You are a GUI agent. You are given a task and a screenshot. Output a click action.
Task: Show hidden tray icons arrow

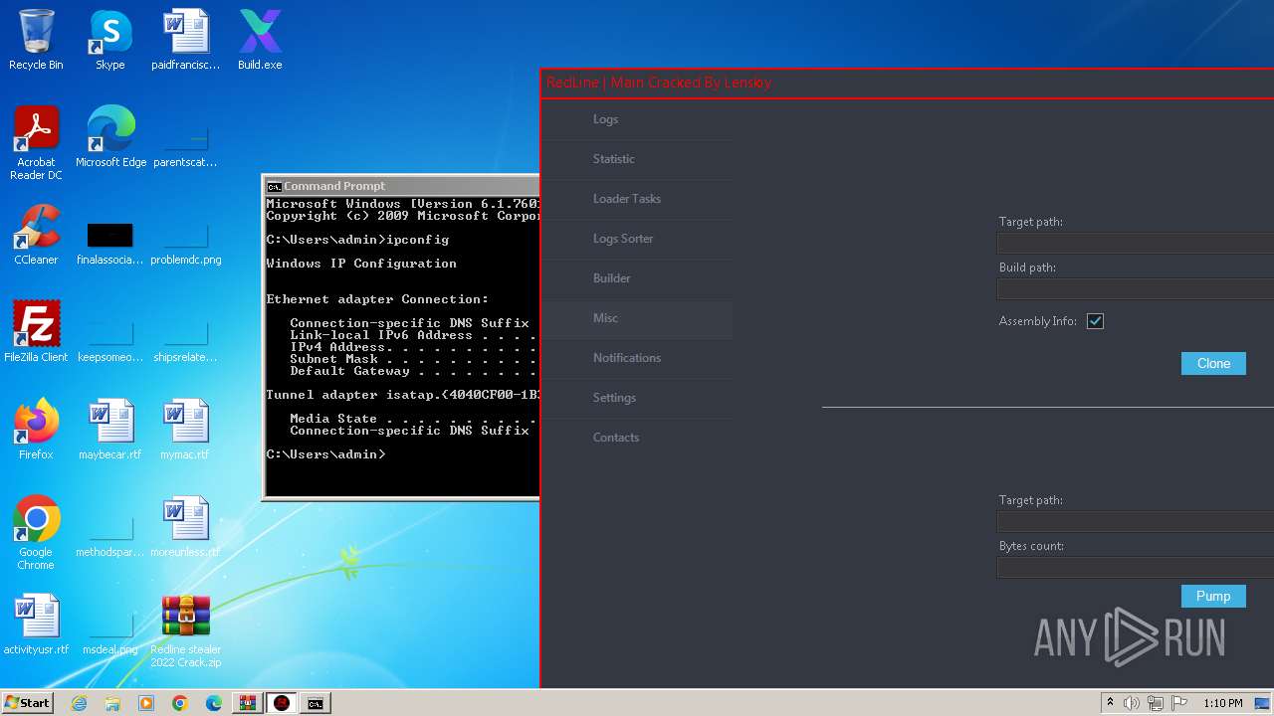coord(1110,703)
